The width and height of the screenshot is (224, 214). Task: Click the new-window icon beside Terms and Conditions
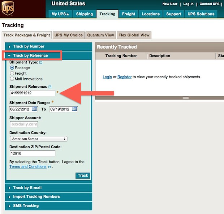click(49, 167)
